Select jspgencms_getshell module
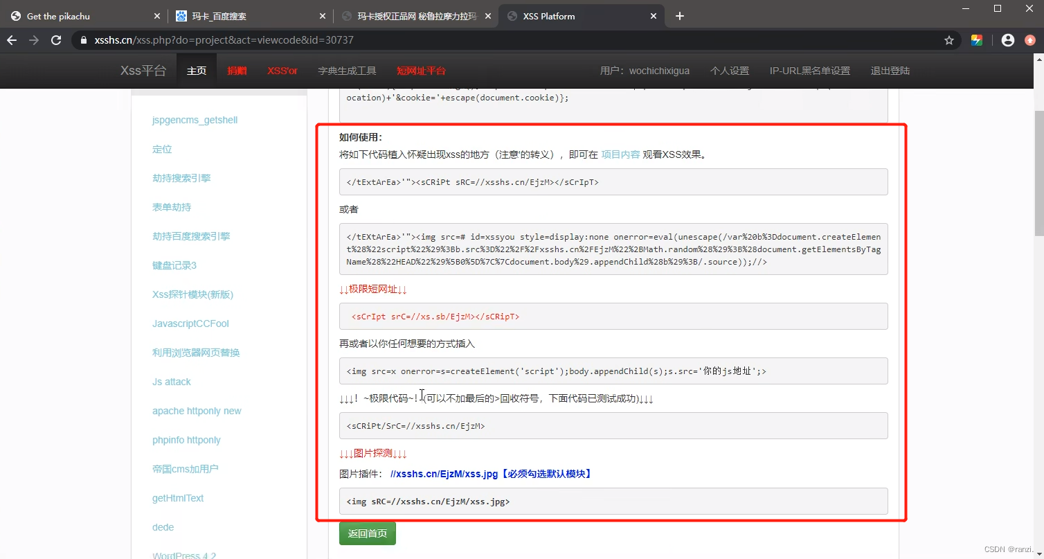The height and width of the screenshot is (559, 1044). pyautogui.click(x=195, y=120)
